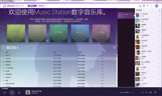The height and width of the screenshot is (96, 162).
Task: Click the headphones streaming mode icon
Action: tap(120, 16)
